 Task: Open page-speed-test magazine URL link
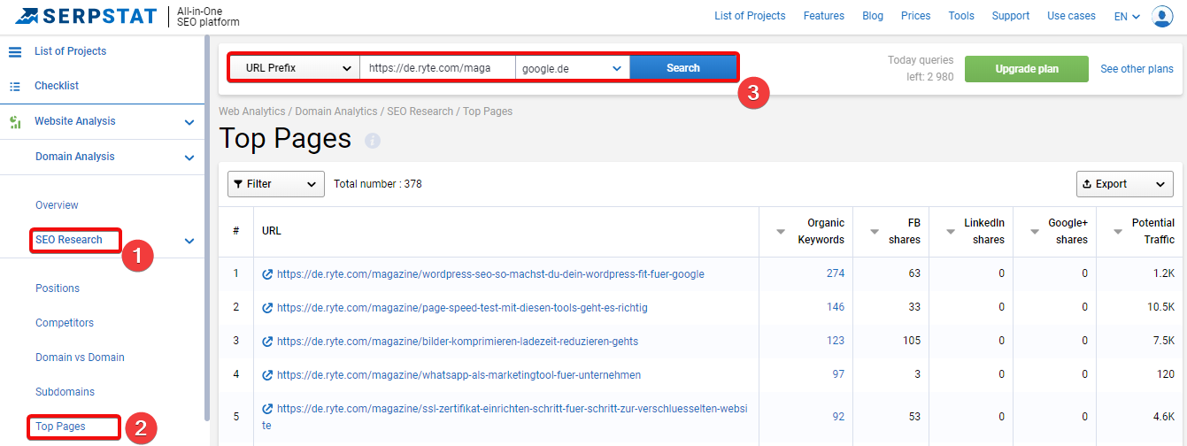tap(462, 308)
